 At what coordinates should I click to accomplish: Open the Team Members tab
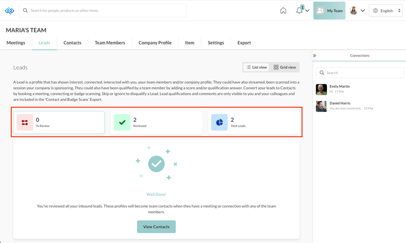tap(110, 43)
